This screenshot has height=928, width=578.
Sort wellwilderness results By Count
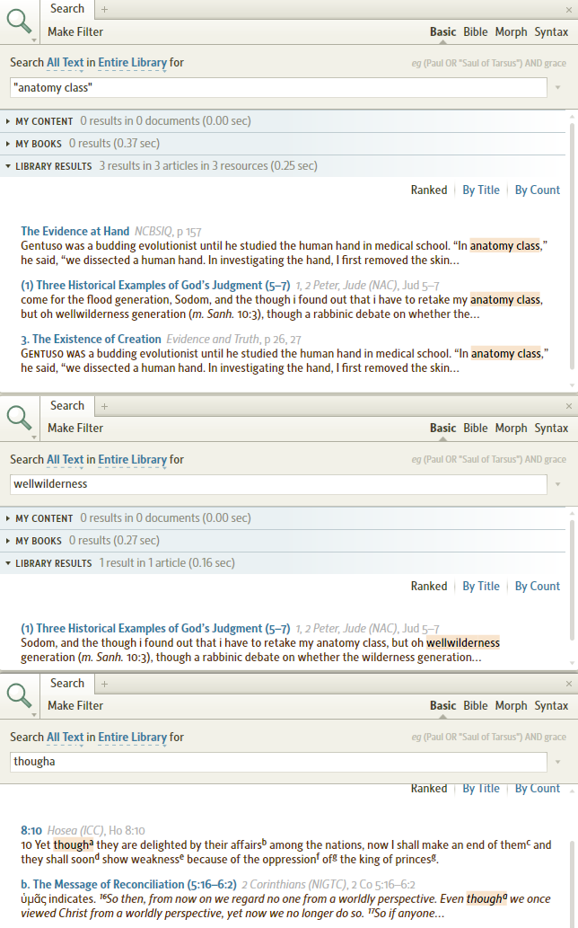click(538, 587)
